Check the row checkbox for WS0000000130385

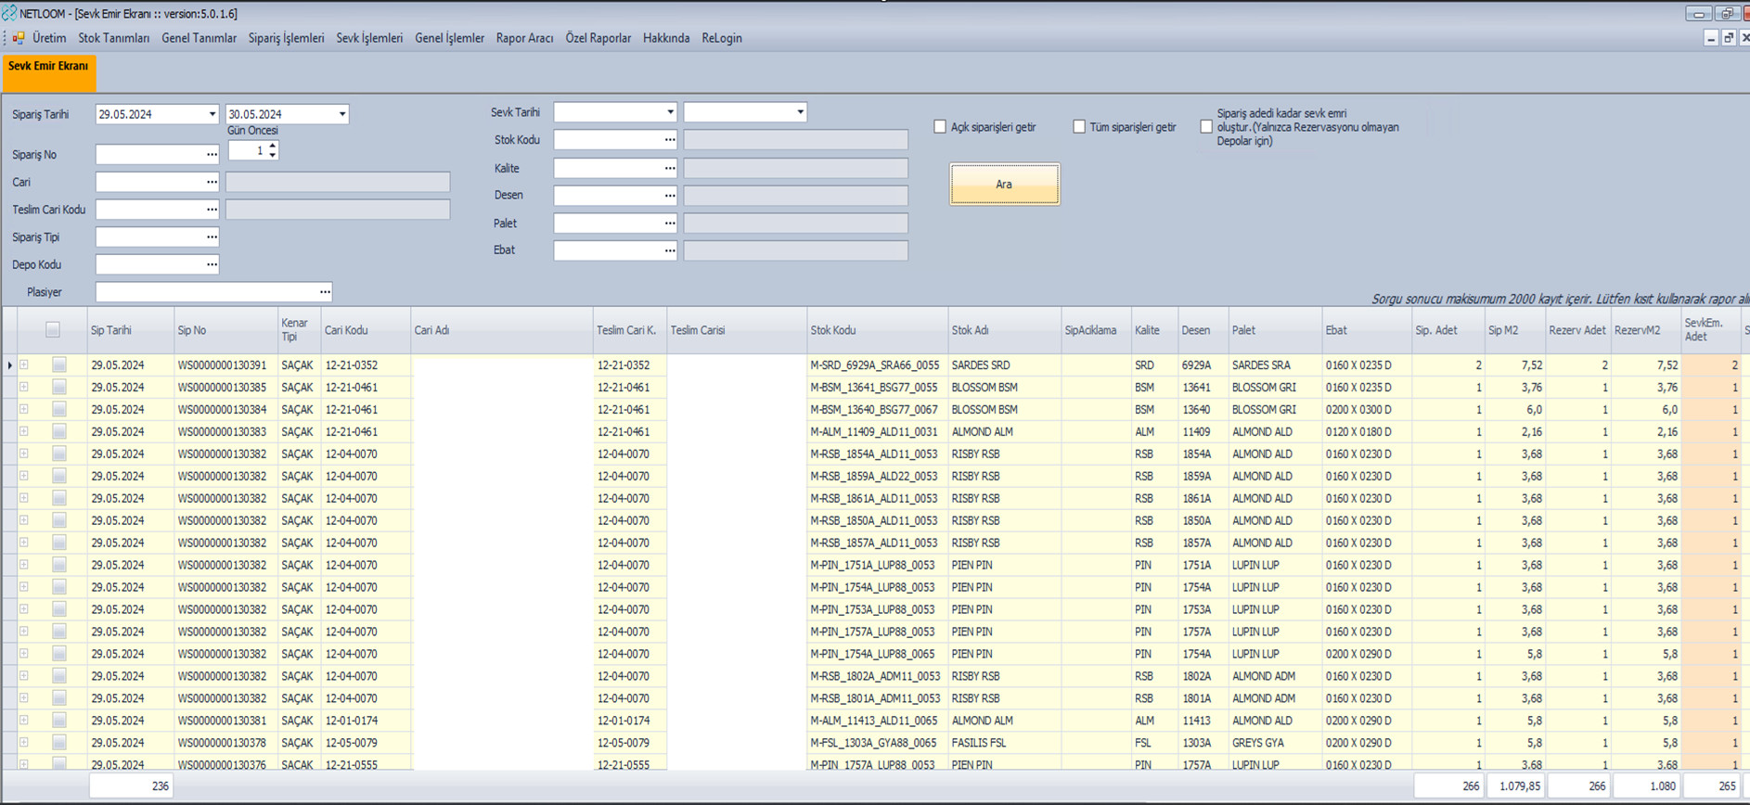pyautogui.click(x=59, y=388)
